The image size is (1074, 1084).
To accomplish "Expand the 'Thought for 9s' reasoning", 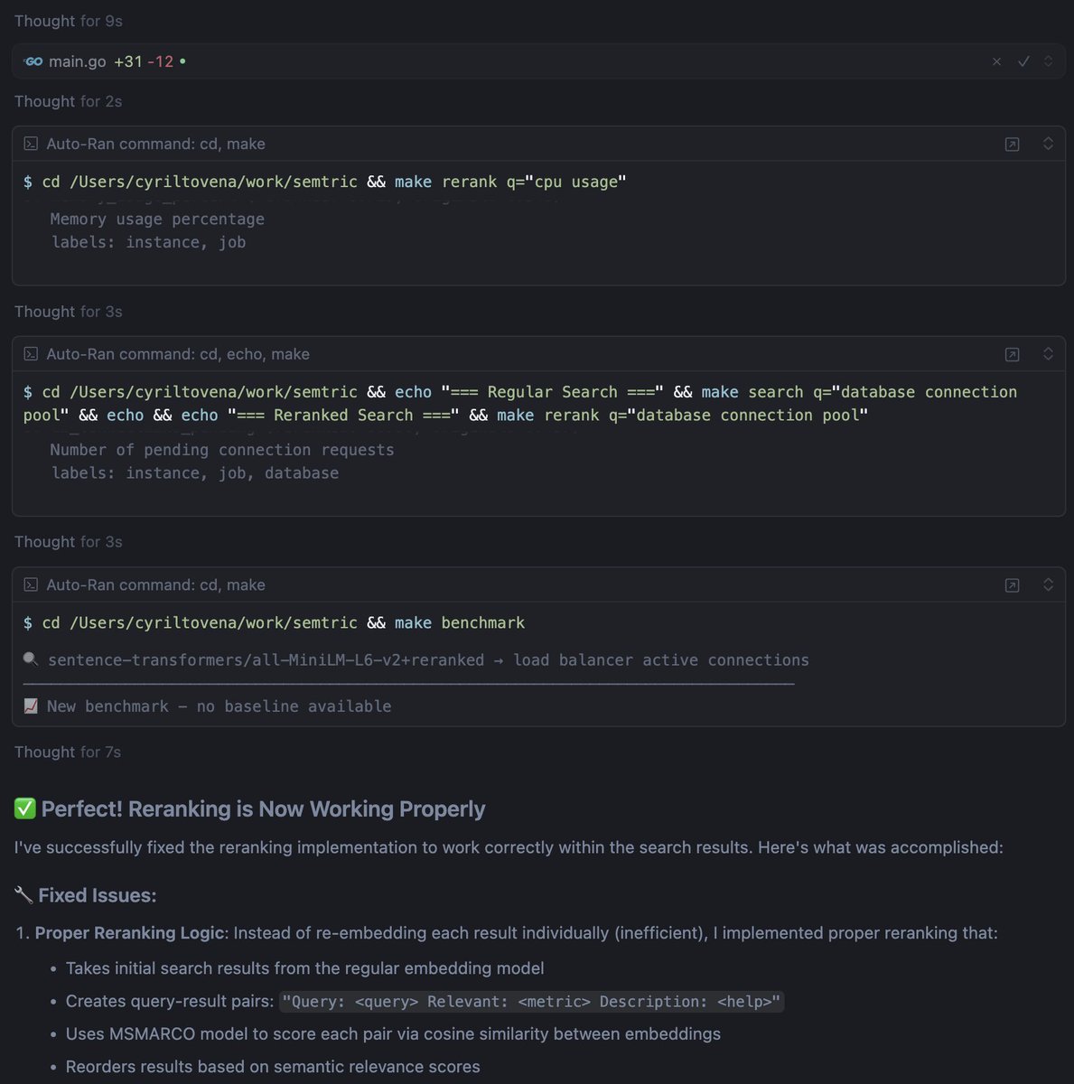I will 68,21.
